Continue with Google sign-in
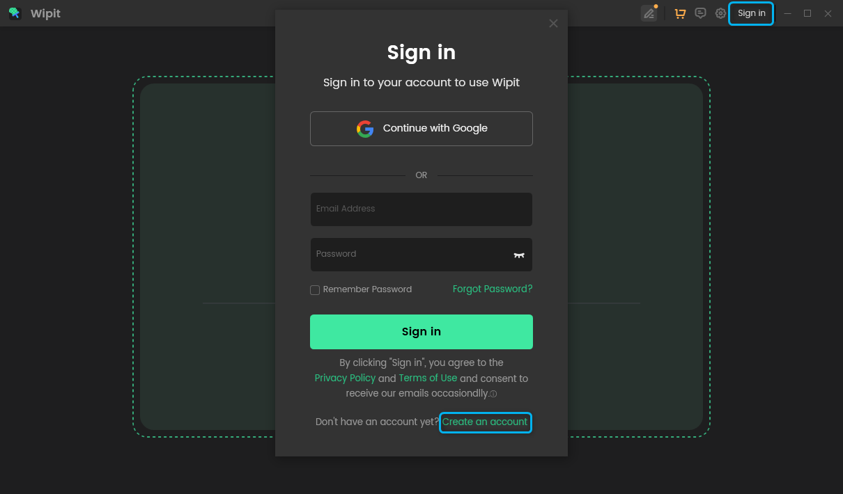The height and width of the screenshot is (494, 843). click(x=422, y=129)
